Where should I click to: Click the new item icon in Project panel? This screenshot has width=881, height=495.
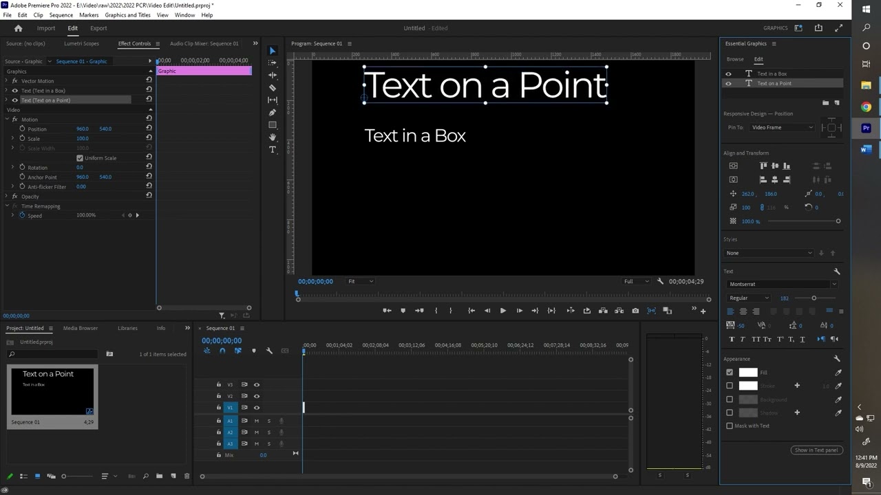point(173,476)
